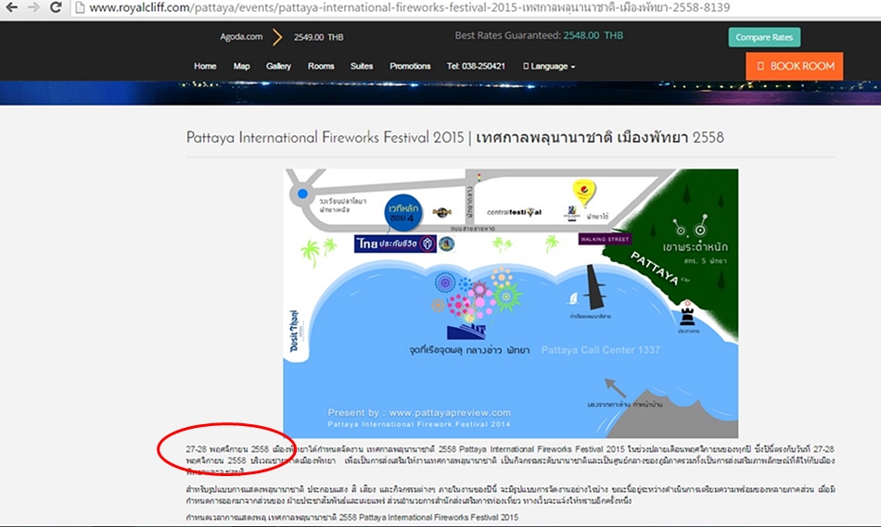The height and width of the screenshot is (527, 881).
Task: Click the royalcliff.com URL in the address bar
Action: [410, 7]
